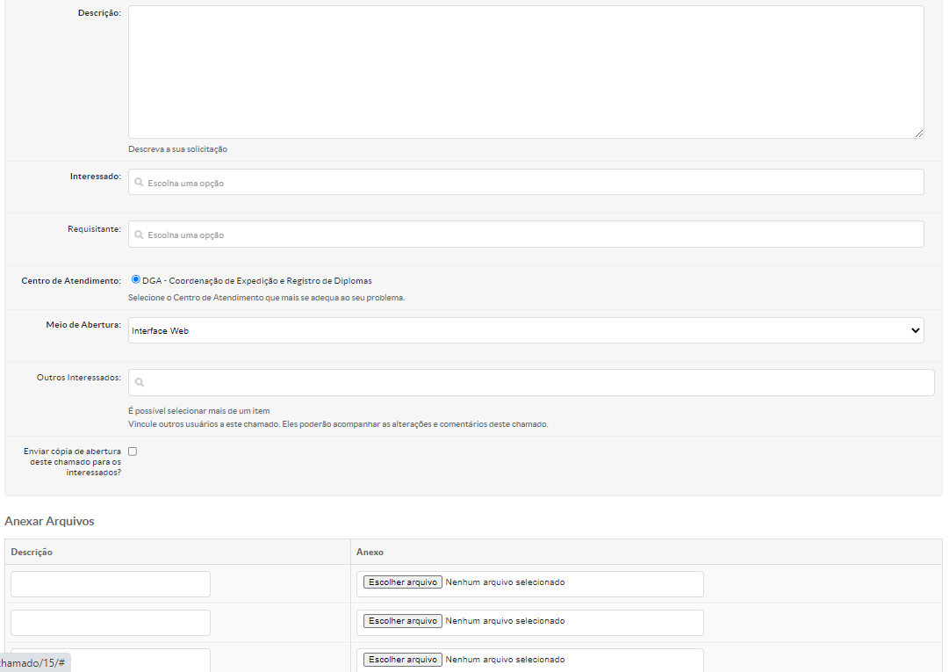Open Requisitante Escolha uma opção selector
This screenshot has width=949, height=672.
point(525,235)
